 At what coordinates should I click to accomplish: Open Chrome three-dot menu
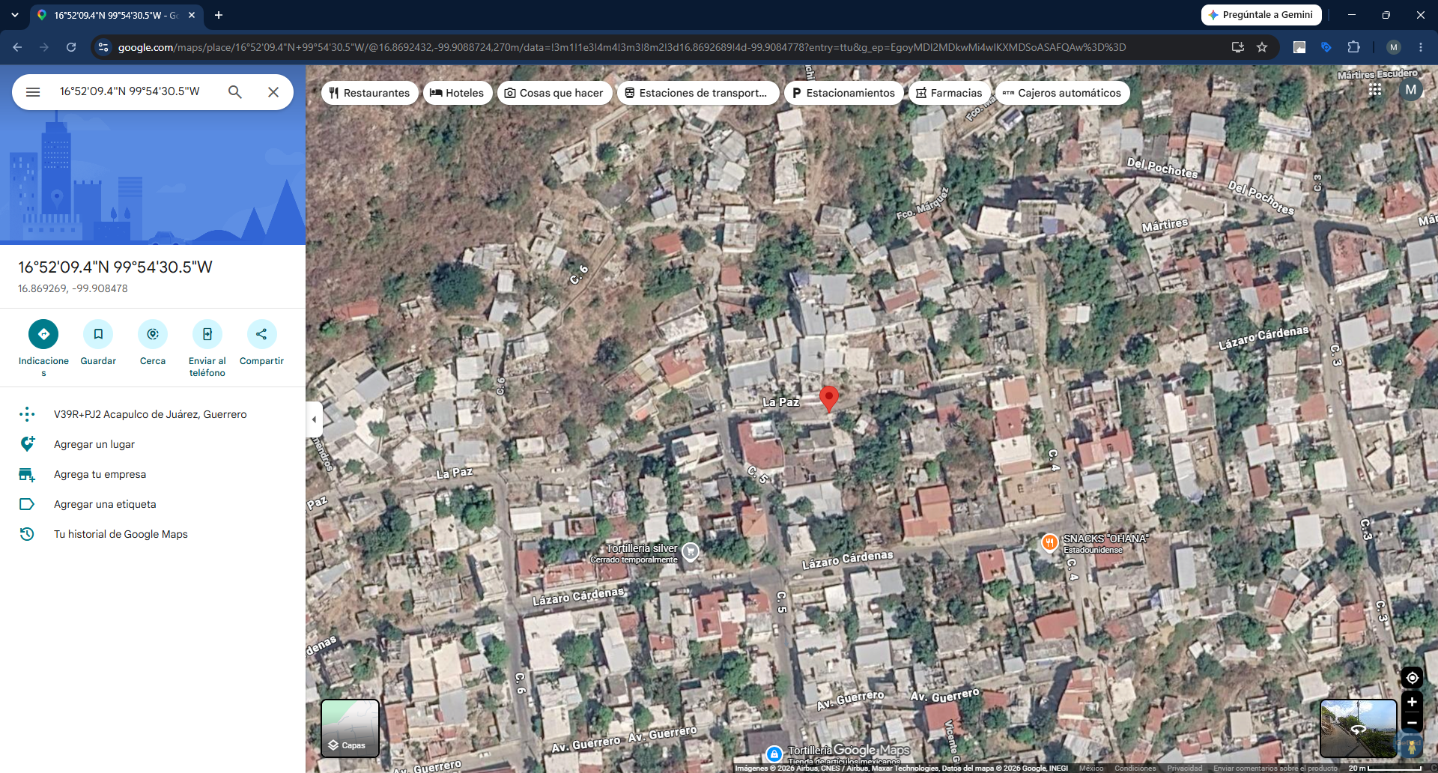(x=1421, y=47)
